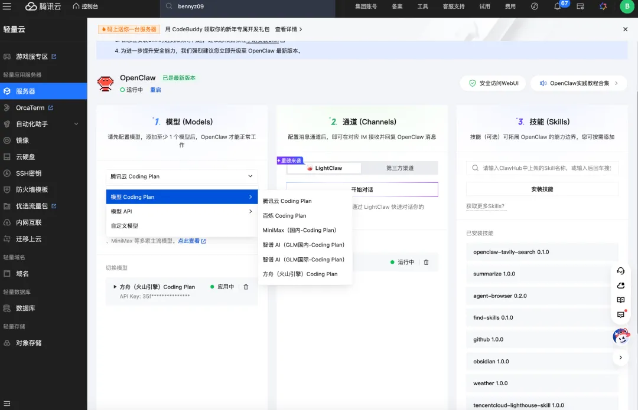Open the 客服支持 menu
The image size is (638, 410).
pyautogui.click(x=453, y=6)
